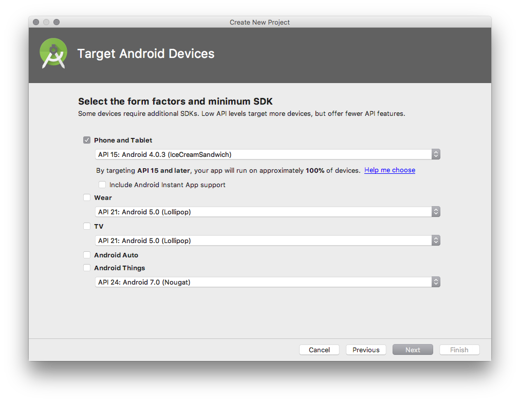Click the Create New Project window title

tap(259, 22)
